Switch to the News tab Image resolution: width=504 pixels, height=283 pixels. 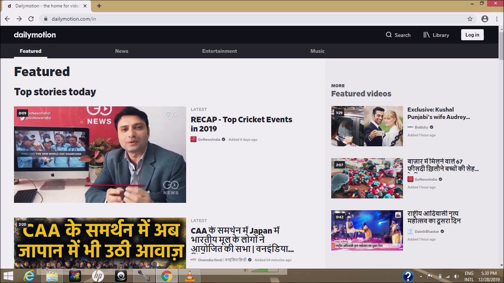click(122, 51)
